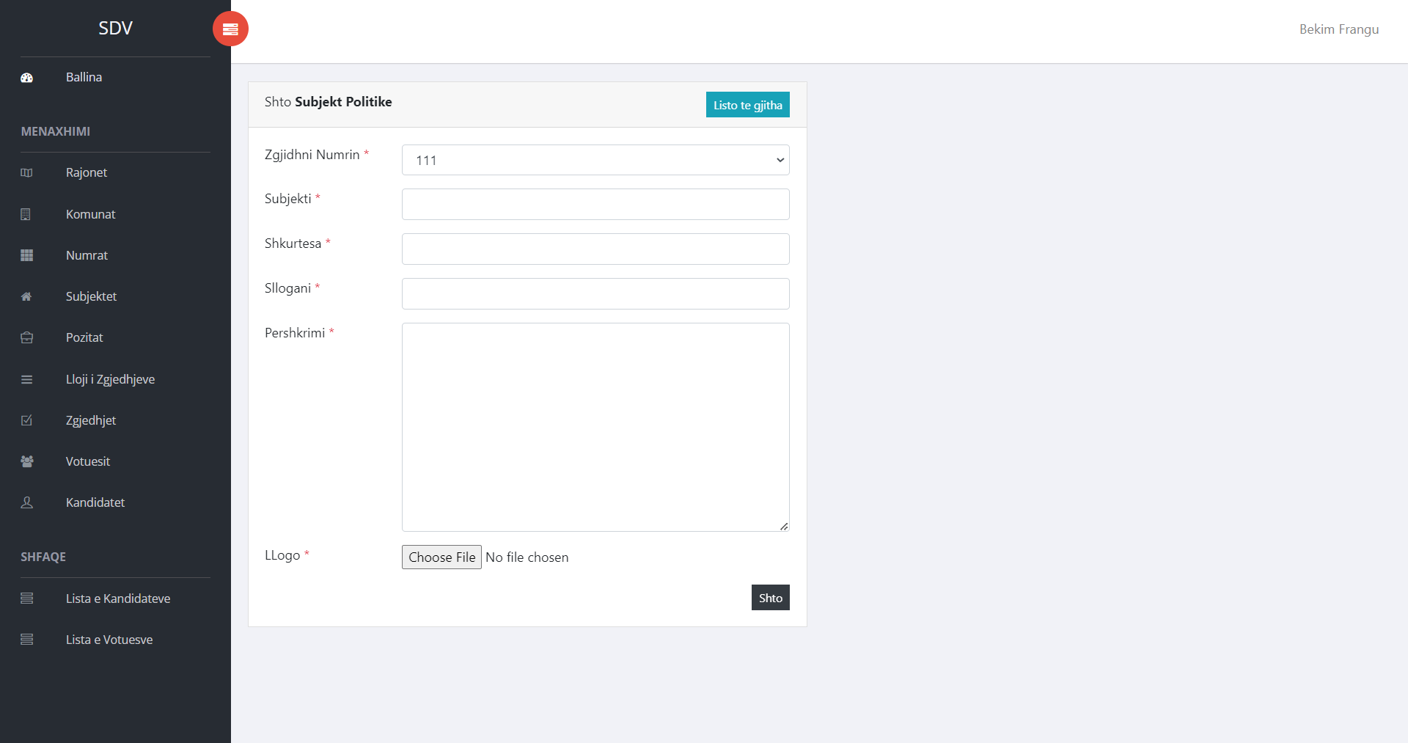Click the Shto submit button
This screenshot has width=1408, height=743.
click(x=770, y=597)
